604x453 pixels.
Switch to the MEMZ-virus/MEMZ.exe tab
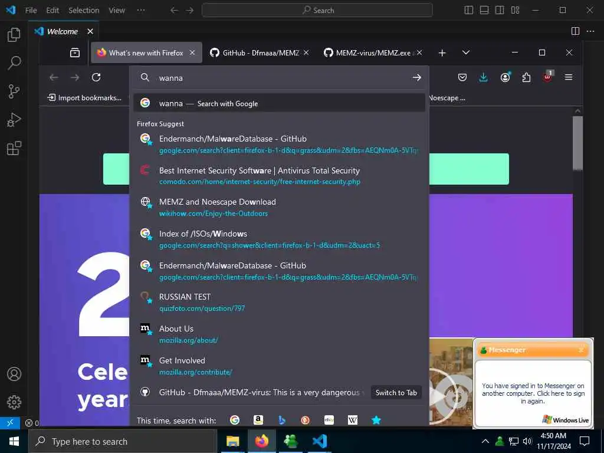(x=372, y=52)
